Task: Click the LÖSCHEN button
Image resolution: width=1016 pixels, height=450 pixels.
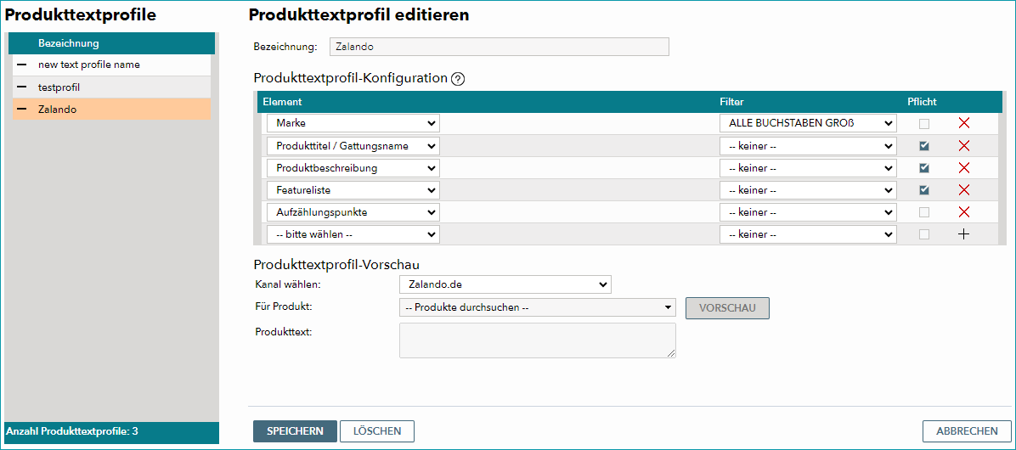Action: click(377, 431)
